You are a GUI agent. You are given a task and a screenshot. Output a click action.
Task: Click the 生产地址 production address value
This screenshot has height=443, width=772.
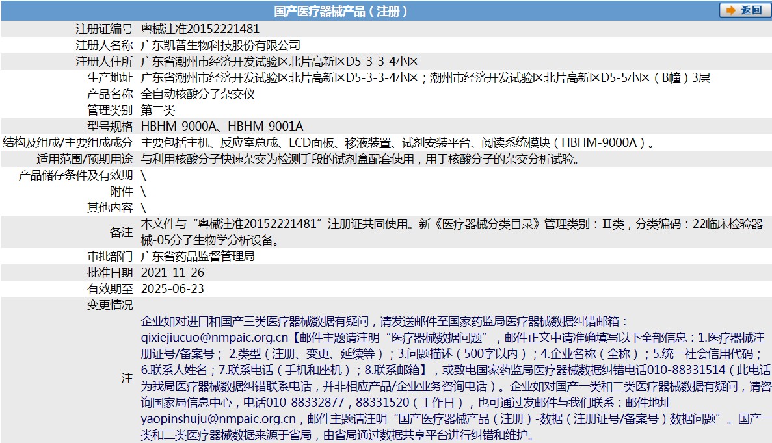tap(425, 78)
